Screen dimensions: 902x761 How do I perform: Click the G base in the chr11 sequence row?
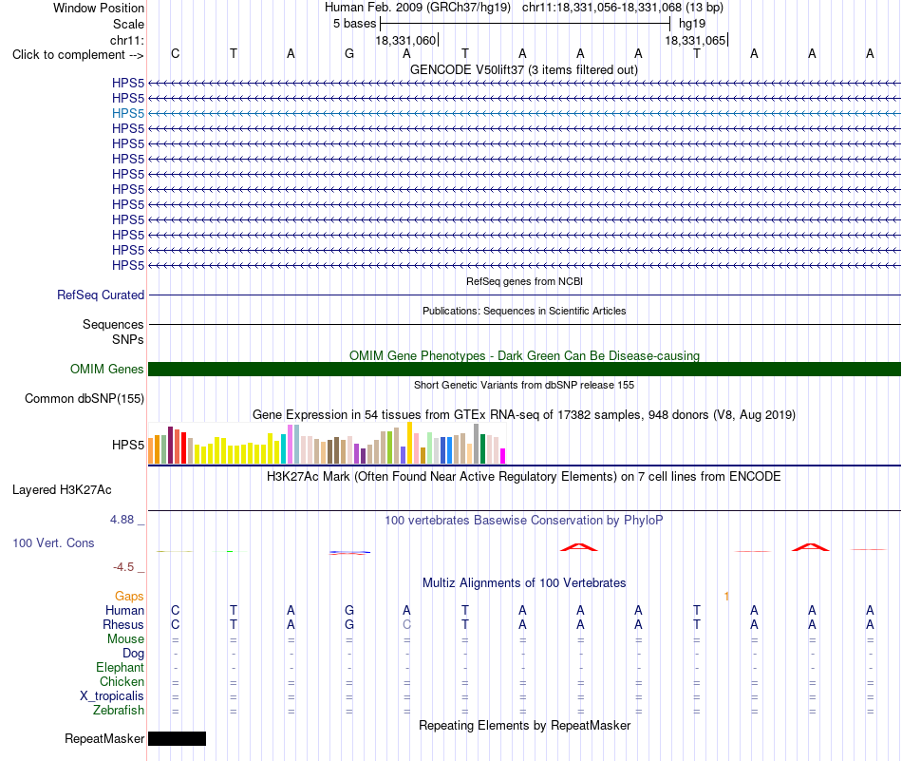pos(349,53)
